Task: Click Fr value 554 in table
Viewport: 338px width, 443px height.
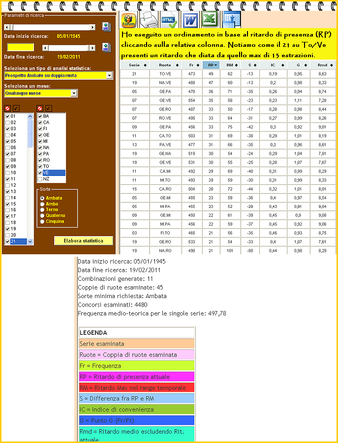Action: 192,101
